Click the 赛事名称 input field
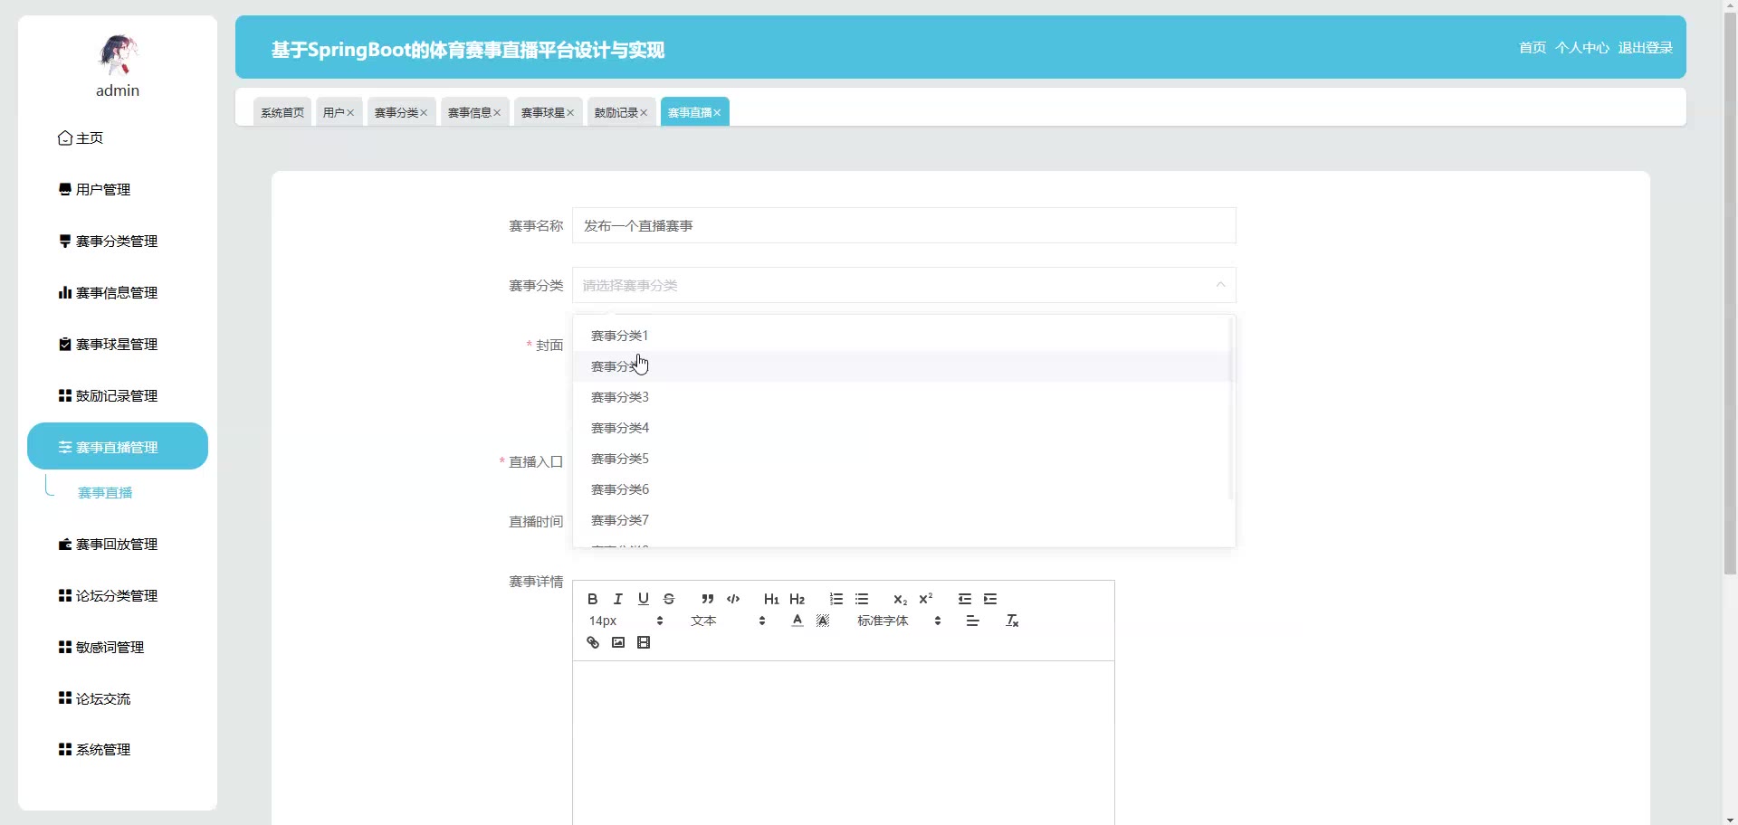Image resolution: width=1738 pixels, height=825 pixels. (x=903, y=226)
